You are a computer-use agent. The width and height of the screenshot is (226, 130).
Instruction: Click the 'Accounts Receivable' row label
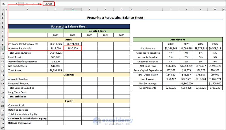(x=20, y=49)
